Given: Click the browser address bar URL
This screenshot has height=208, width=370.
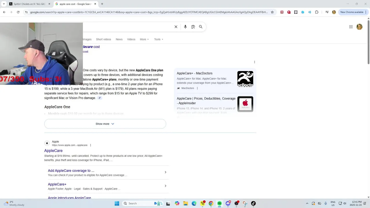Looking at the screenshot, I should coord(149,12).
